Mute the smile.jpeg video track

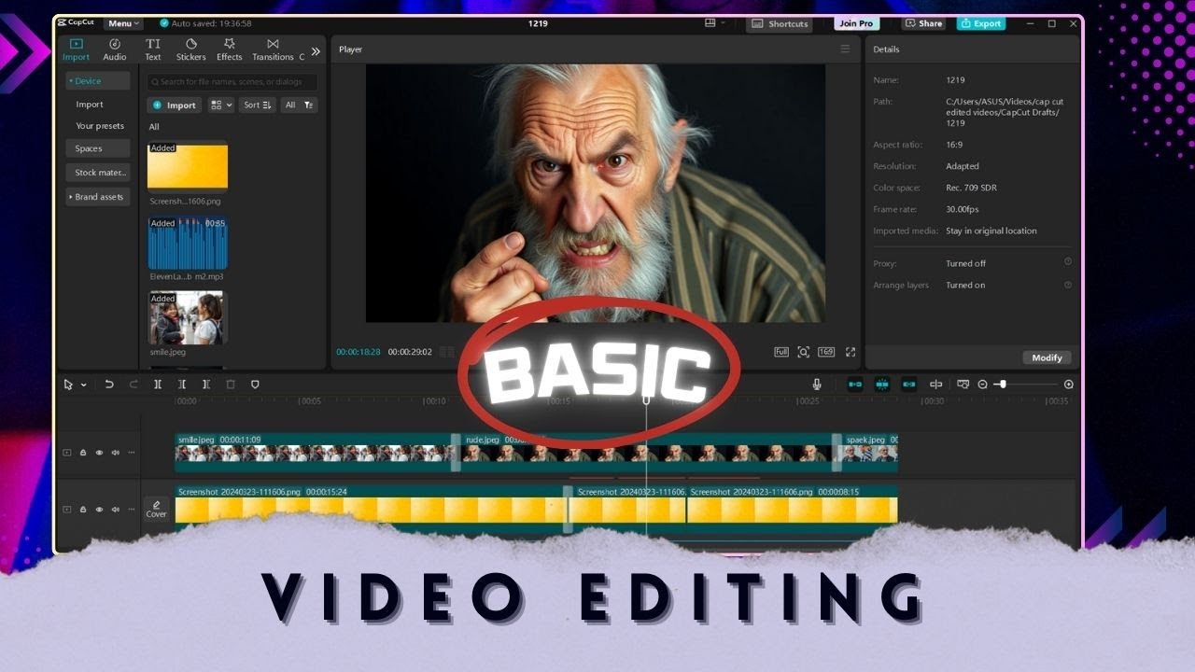pyautogui.click(x=115, y=453)
